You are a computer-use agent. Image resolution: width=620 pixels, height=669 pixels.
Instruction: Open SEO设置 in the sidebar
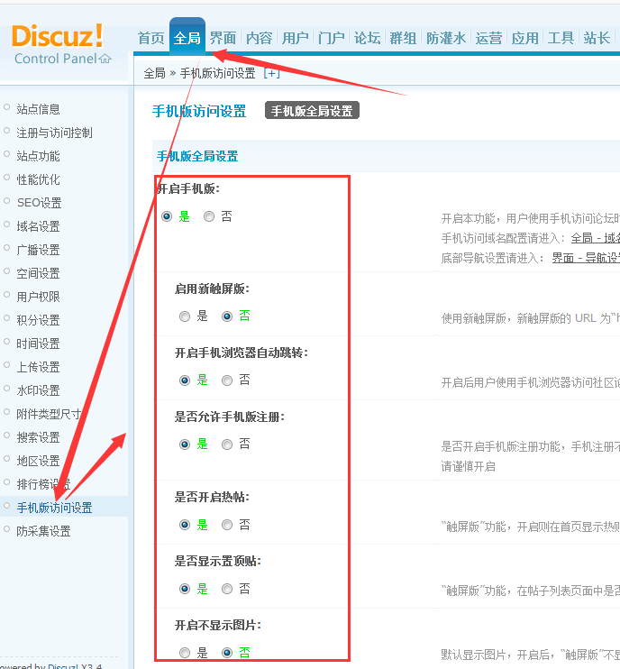(x=40, y=203)
